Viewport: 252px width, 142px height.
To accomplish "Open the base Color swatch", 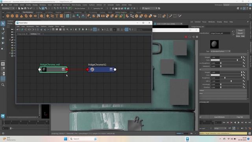I will [215, 60].
